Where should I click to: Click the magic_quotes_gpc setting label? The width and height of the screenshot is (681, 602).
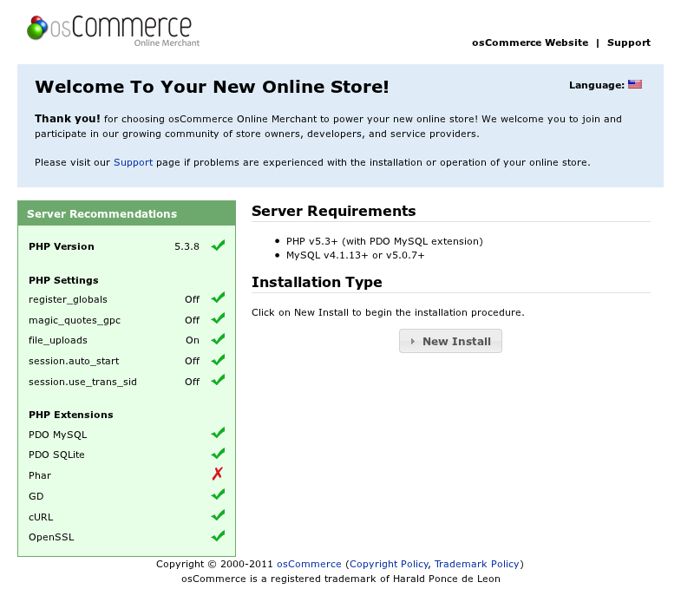[75, 320]
